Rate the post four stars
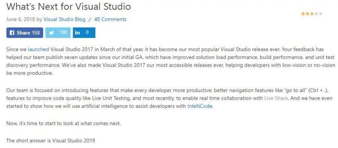This screenshot has width=338, height=148. [316, 14]
